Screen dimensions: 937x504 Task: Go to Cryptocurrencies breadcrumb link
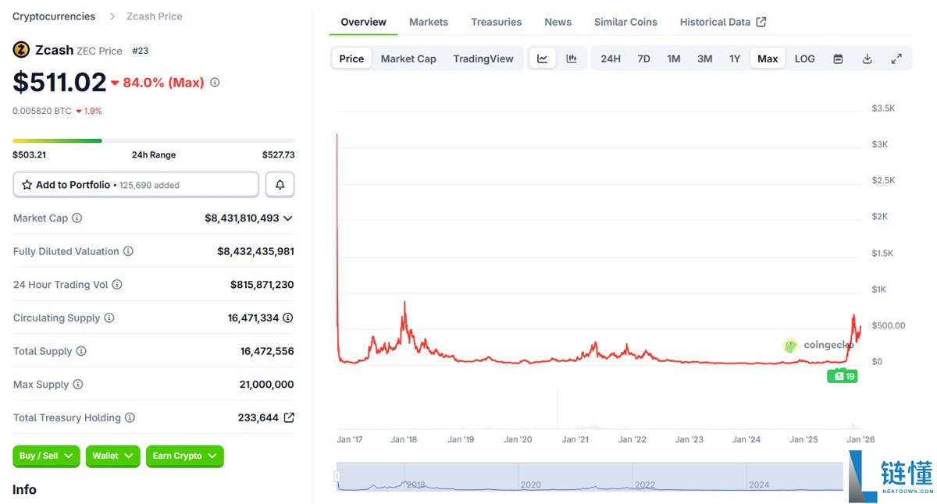click(x=54, y=16)
